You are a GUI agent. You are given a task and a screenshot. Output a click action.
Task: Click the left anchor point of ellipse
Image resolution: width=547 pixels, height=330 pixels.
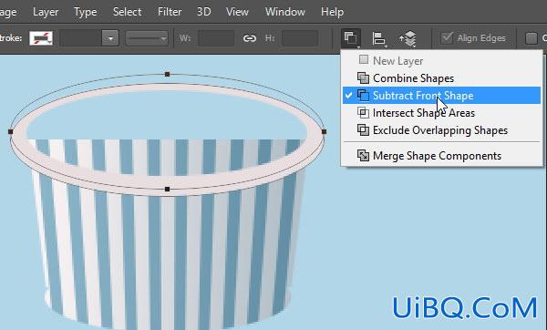coord(10,131)
